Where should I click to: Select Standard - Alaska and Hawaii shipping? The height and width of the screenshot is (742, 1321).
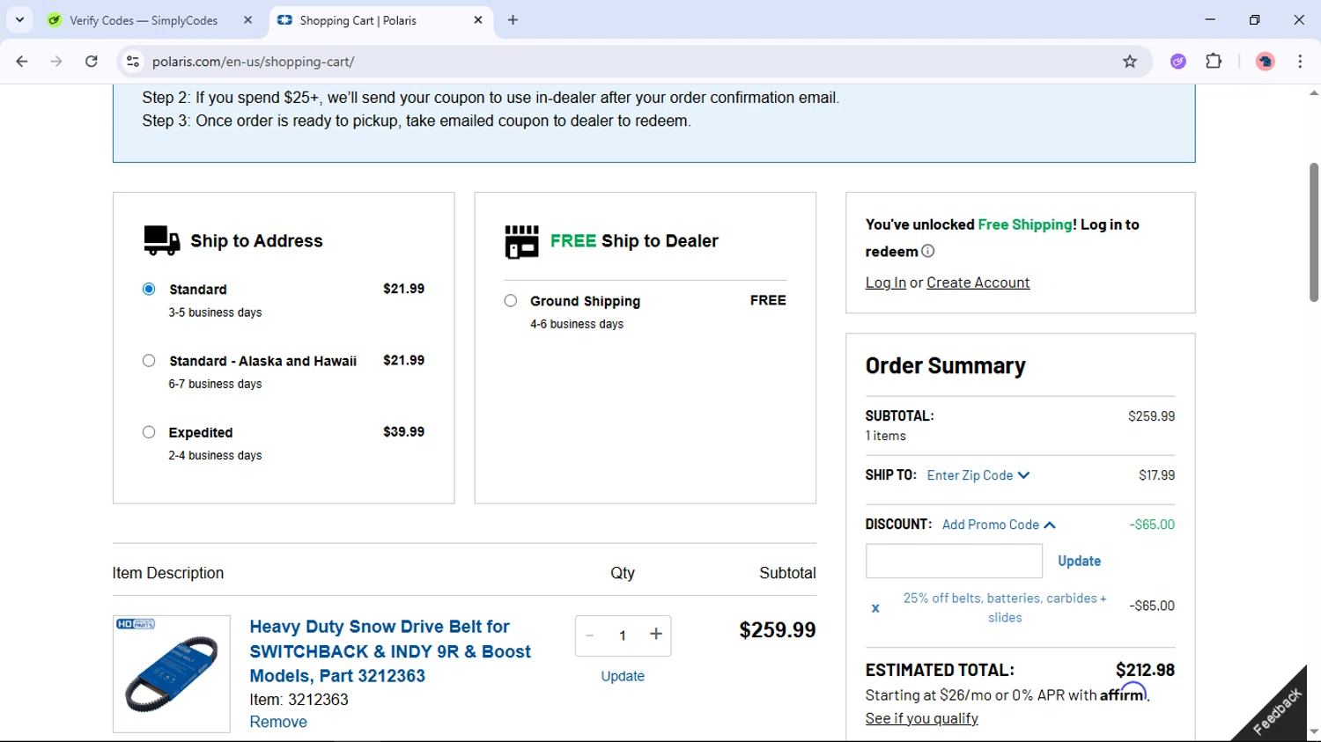(149, 361)
